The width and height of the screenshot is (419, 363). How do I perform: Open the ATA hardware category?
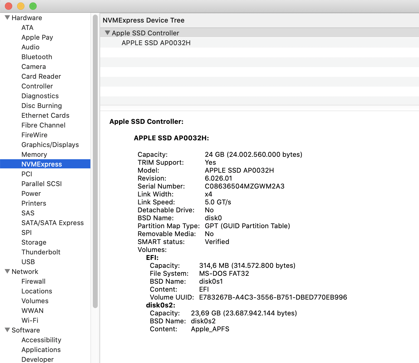pos(27,27)
